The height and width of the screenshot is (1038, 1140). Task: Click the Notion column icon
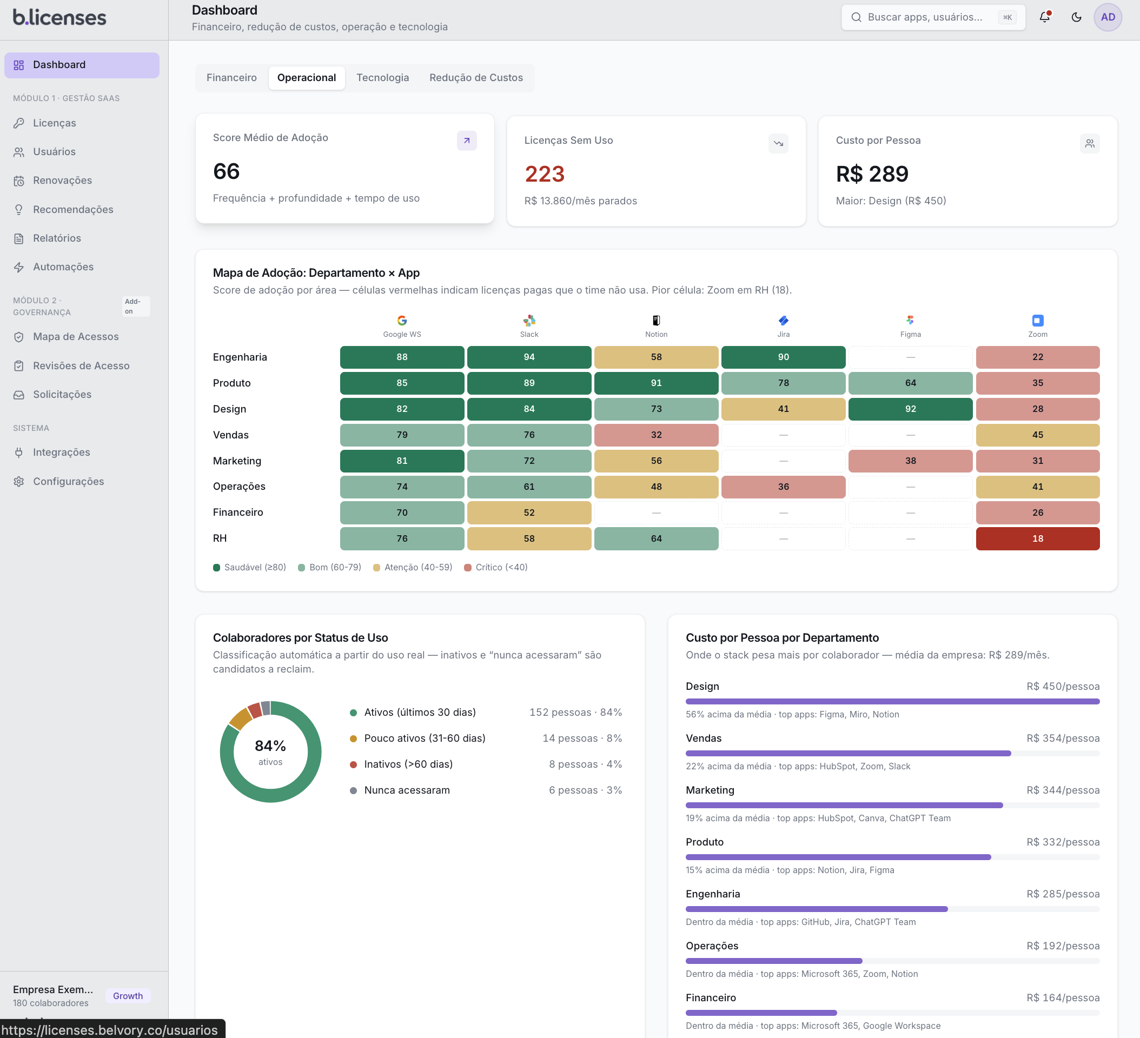656,321
